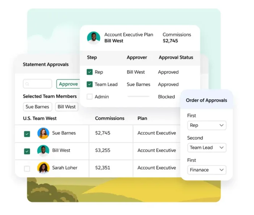Click Sarah Loher's profile photo
Image resolution: width=254 pixels, height=215 pixels.
[x=43, y=168]
